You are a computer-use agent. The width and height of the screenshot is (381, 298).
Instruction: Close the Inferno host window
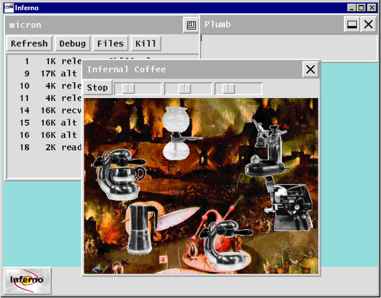point(372,8)
